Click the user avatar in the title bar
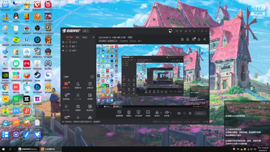Image resolution: width=270 pixels, height=152 pixels. tap(170, 31)
